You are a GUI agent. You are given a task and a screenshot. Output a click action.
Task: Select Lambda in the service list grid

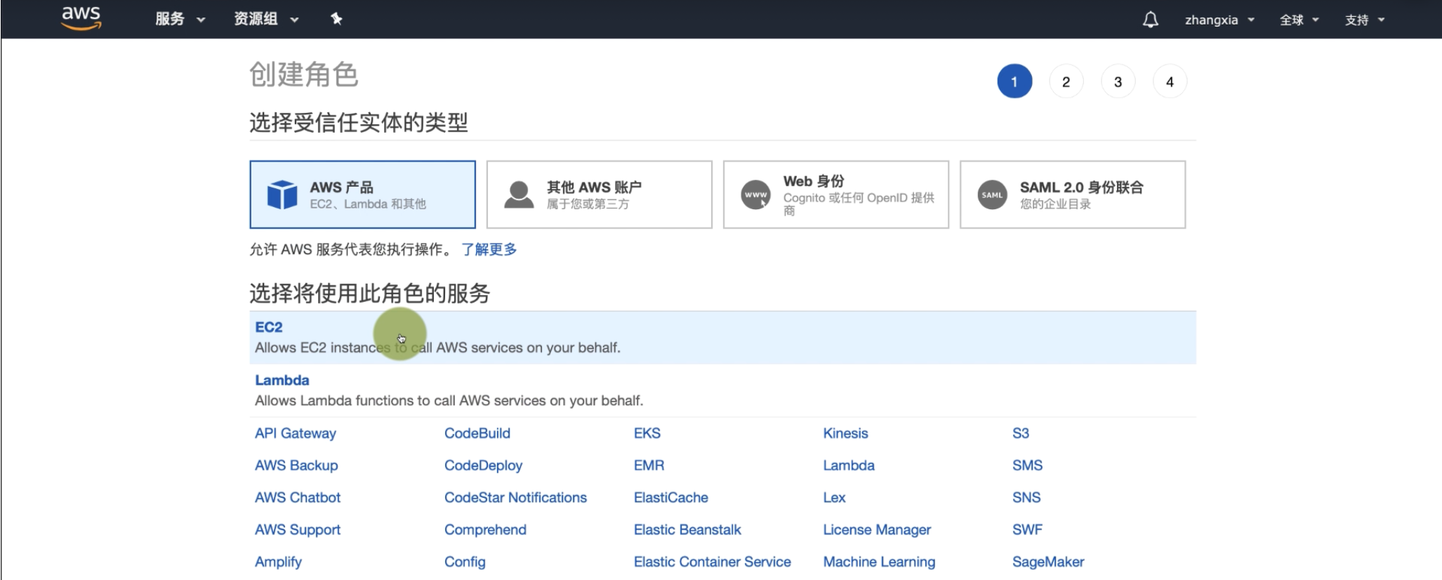[x=849, y=466]
